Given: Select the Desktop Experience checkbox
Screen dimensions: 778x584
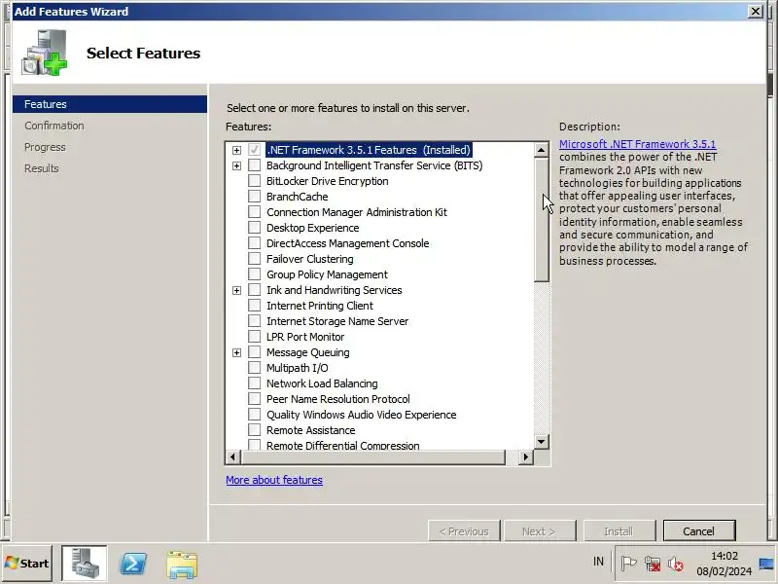Looking at the screenshot, I should click(254, 228).
